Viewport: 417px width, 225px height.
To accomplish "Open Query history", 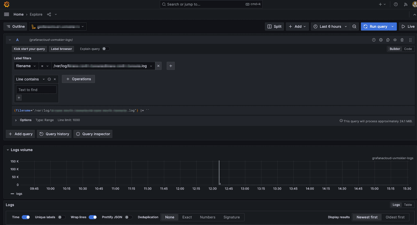I will point(54,134).
